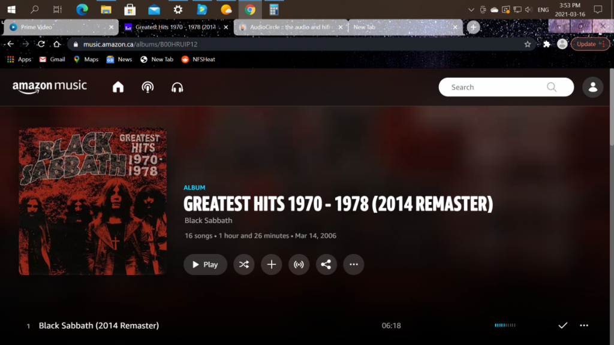Click the Amazon Music logo
Image resolution: width=614 pixels, height=345 pixels.
pos(49,87)
